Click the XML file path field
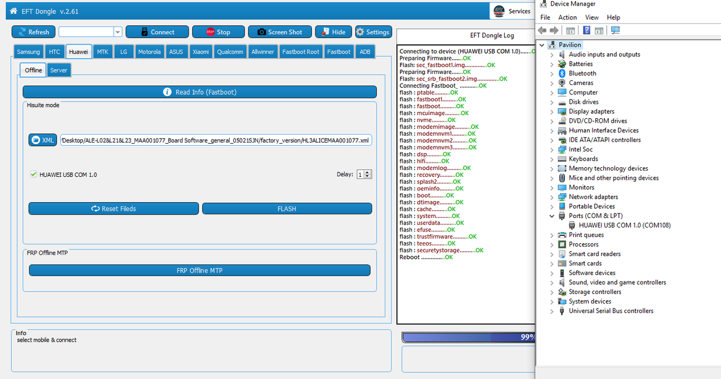 pyautogui.click(x=216, y=140)
